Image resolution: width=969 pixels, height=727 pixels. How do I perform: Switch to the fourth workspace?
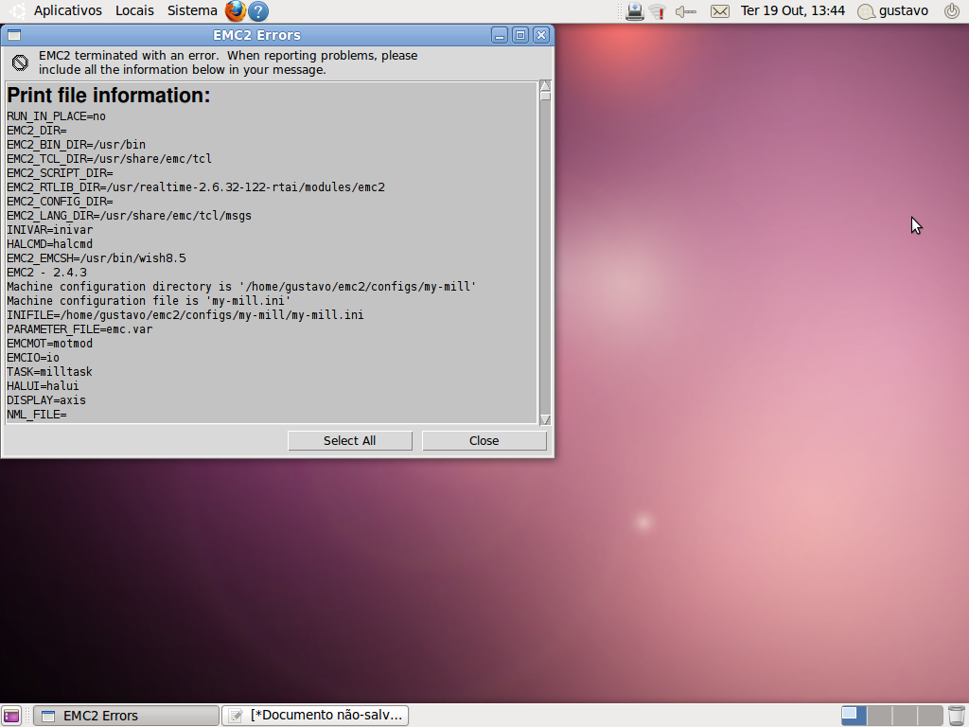[x=929, y=716]
